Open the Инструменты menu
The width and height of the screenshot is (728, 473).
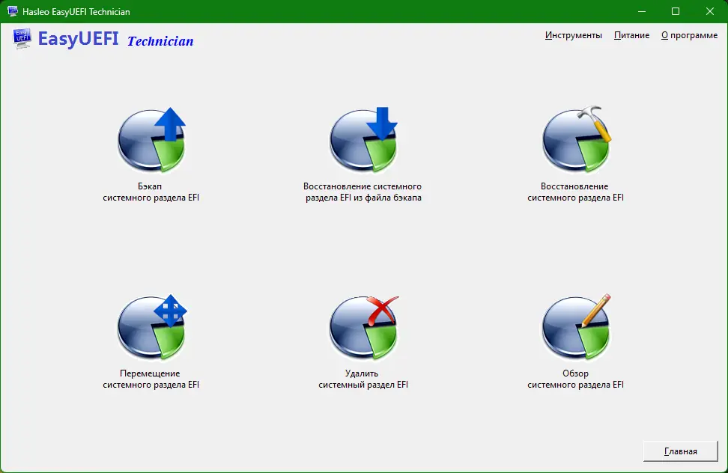(574, 35)
